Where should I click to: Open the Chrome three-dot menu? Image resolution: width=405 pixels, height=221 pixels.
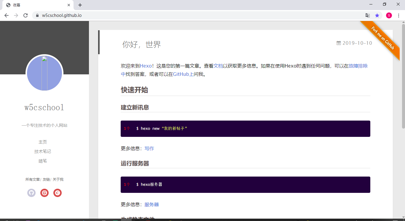pos(398,15)
